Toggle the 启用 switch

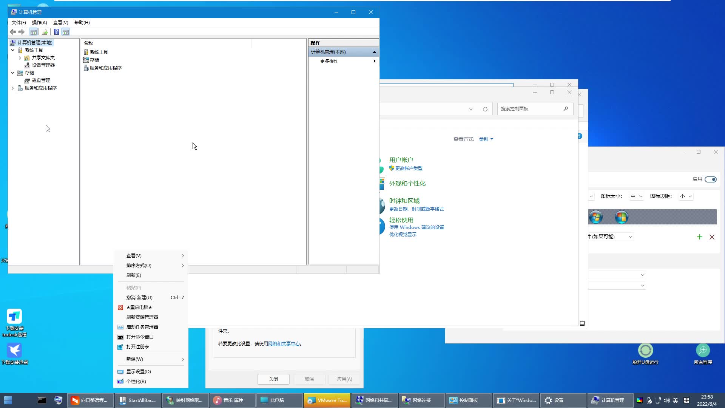coord(710,179)
